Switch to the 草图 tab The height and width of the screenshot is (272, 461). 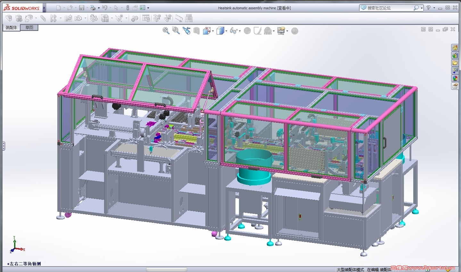tap(29, 27)
